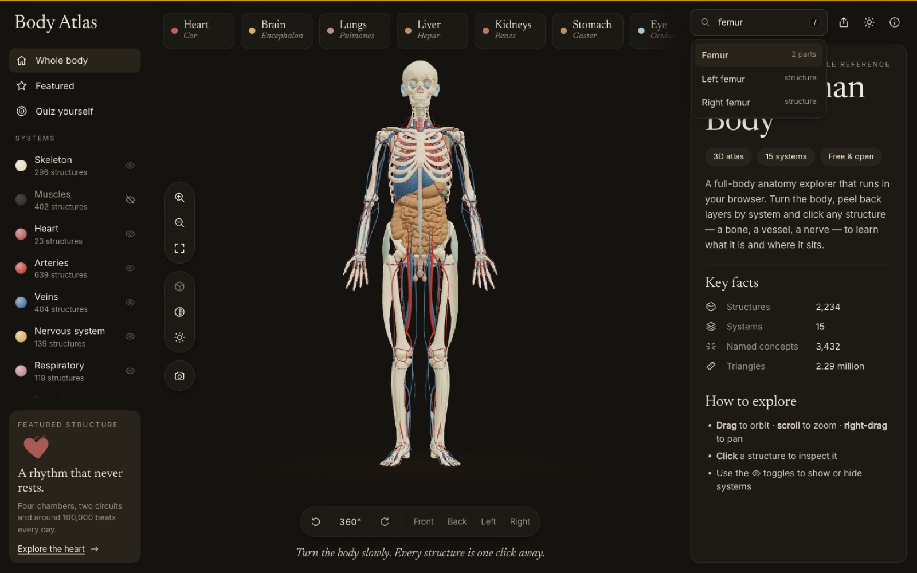Image resolution: width=917 pixels, height=573 pixels.
Task: Hide the Veins system
Action: (130, 303)
